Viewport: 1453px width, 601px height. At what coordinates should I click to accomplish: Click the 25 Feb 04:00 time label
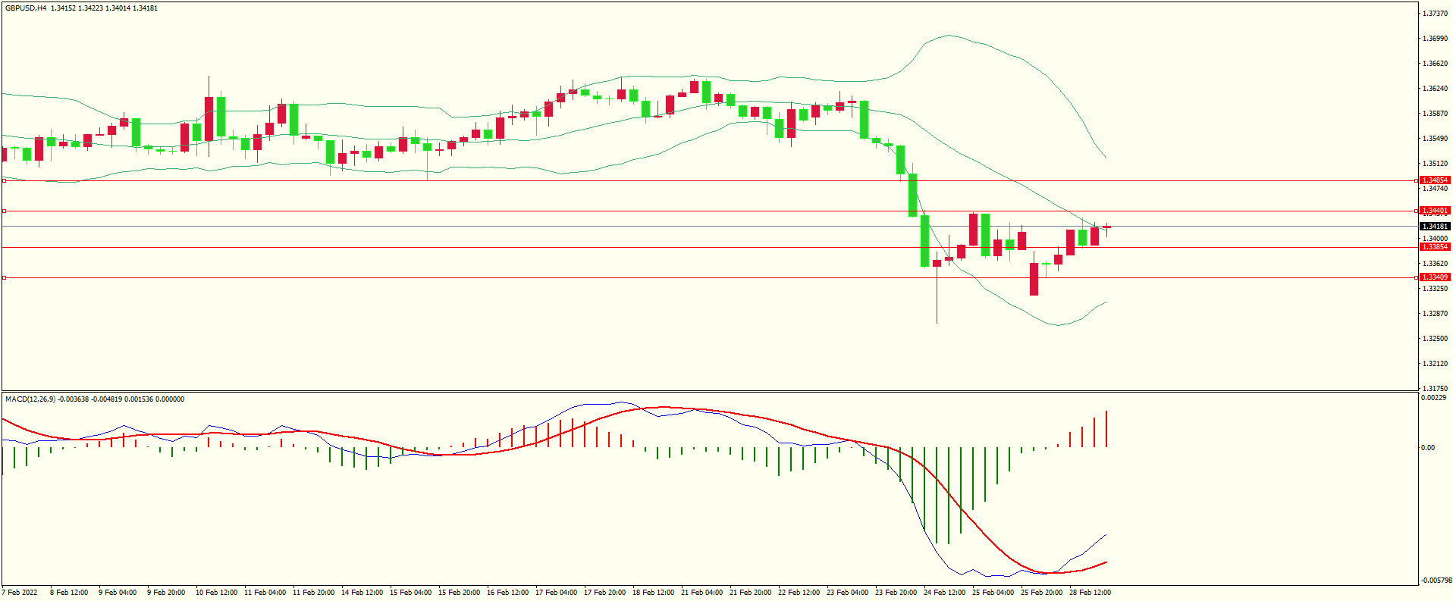pos(993,593)
